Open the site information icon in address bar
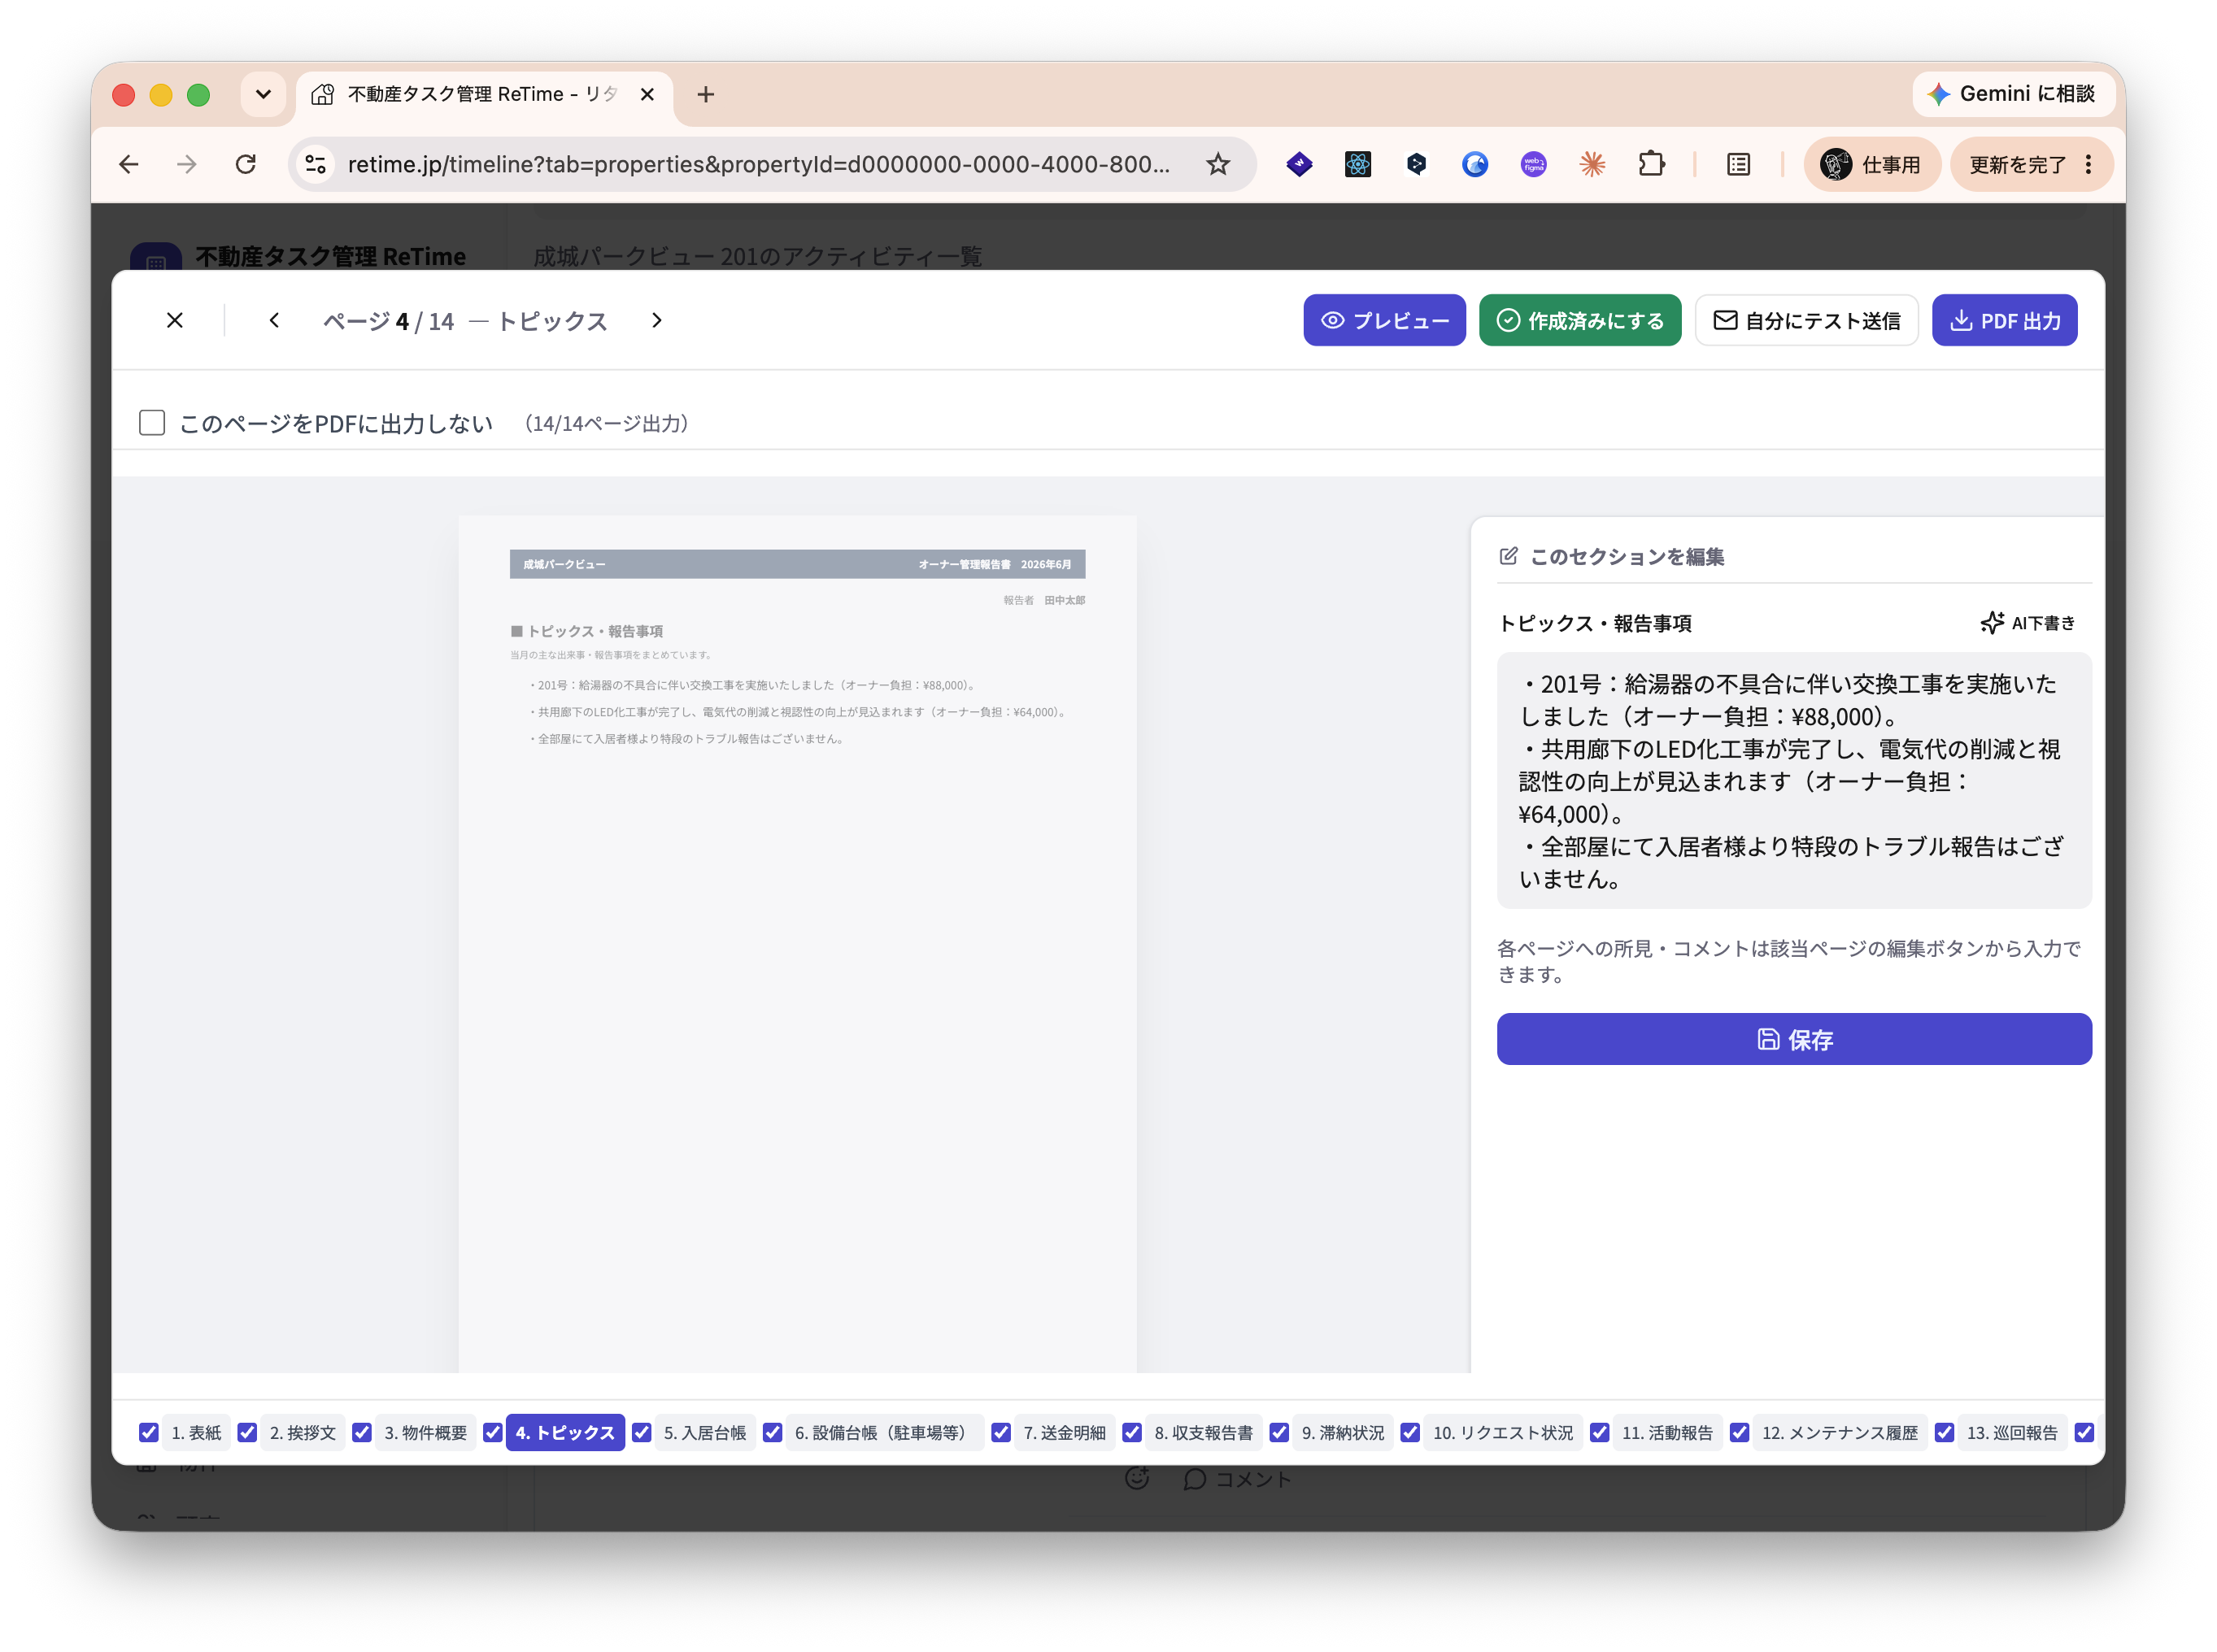 [316, 164]
